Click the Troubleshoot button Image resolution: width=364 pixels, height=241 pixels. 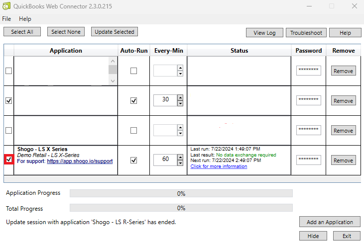[x=306, y=33]
